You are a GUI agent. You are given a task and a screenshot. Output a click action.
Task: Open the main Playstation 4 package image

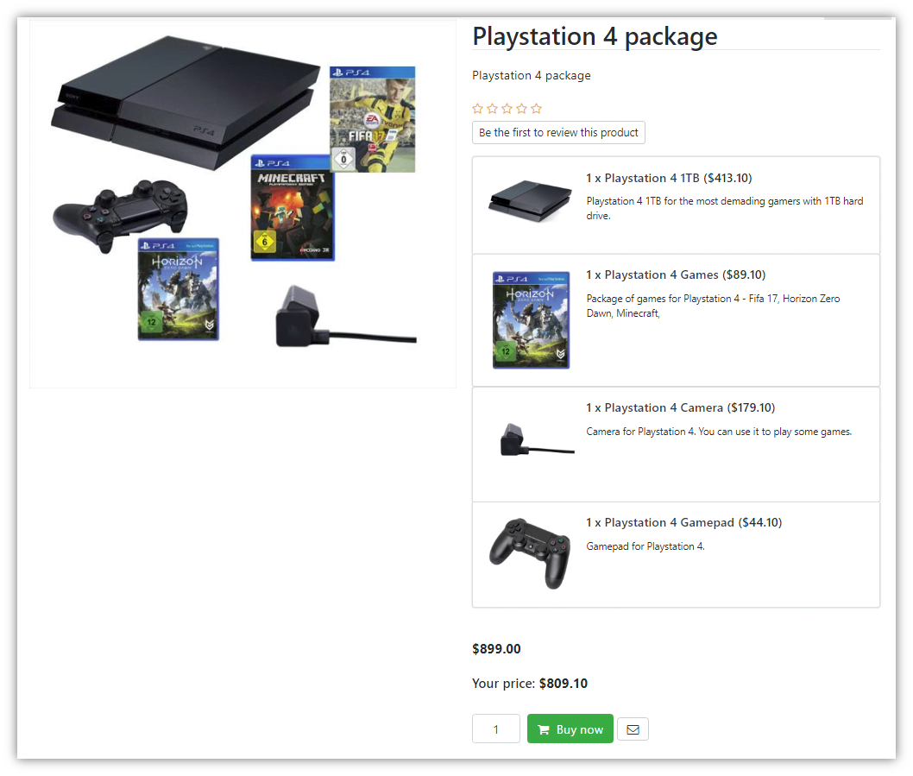click(242, 204)
